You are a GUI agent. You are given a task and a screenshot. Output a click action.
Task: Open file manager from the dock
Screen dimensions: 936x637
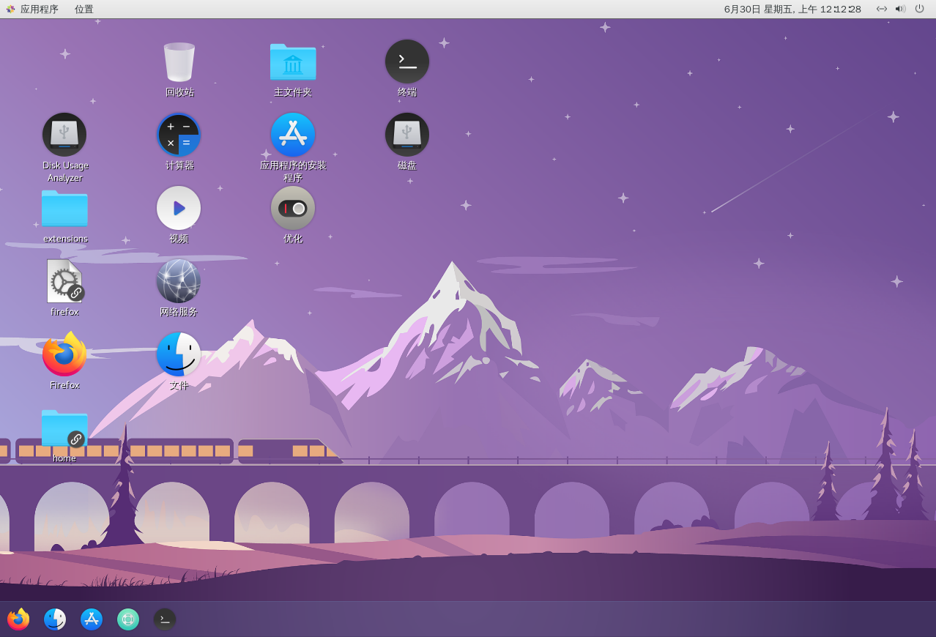point(55,619)
